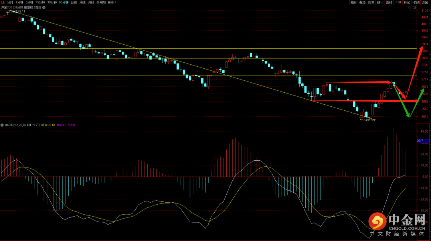Select the 15分钟 timeframe

(x=40, y=2)
